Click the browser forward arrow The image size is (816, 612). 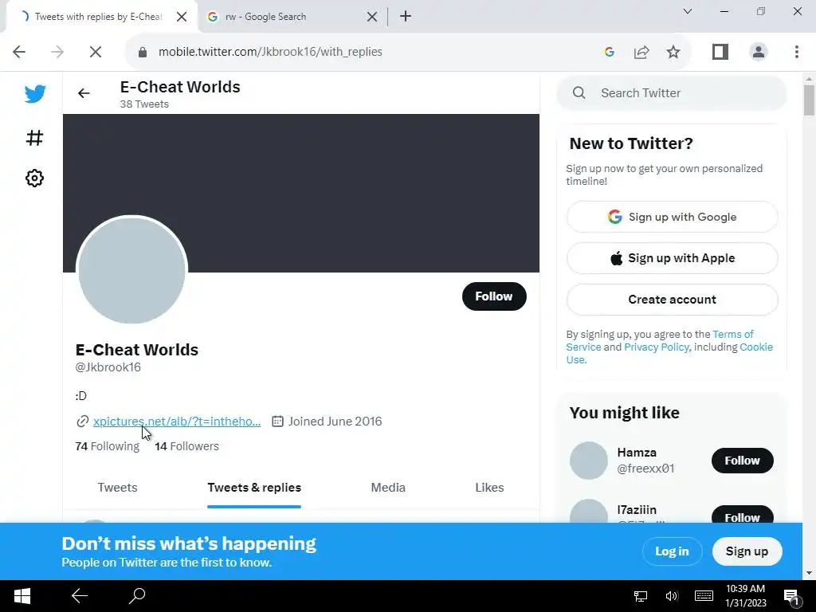[x=57, y=52]
